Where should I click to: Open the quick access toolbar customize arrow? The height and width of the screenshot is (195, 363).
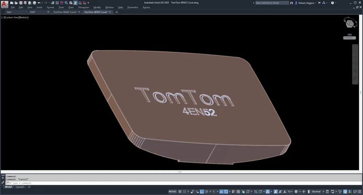click(88, 3)
